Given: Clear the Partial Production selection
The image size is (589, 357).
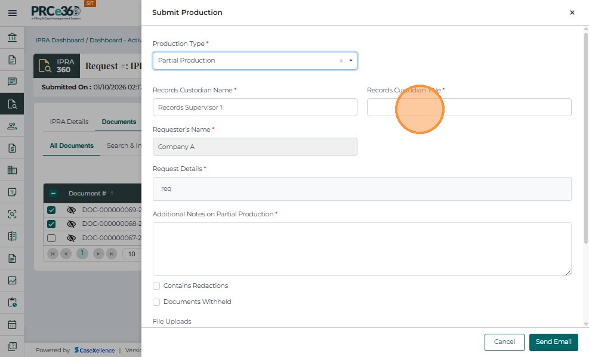Looking at the screenshot, I should [341, 61].
